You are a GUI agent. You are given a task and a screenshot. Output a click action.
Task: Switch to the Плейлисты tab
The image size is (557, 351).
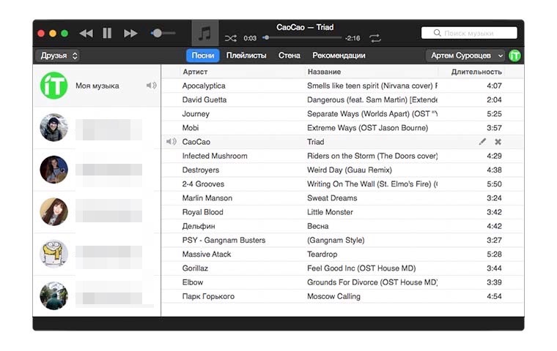pyautogui.click(x=246, y=56)
